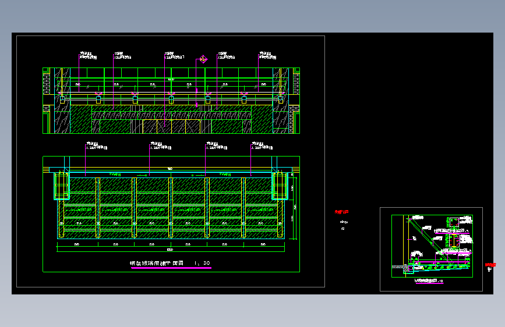The height and width of the screenshot is (327, 505).
Task: Select the center yellow steel beam in the plan view
Action: pos(171,208)
